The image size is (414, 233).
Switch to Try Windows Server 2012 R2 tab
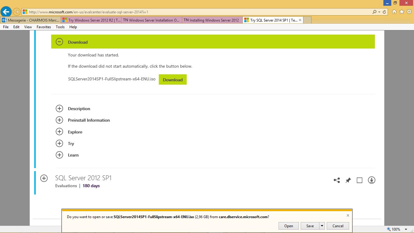(91, 20)
